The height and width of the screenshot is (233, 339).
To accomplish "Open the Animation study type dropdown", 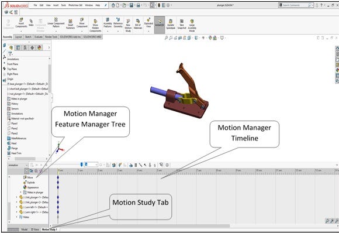I will [18, 165].
